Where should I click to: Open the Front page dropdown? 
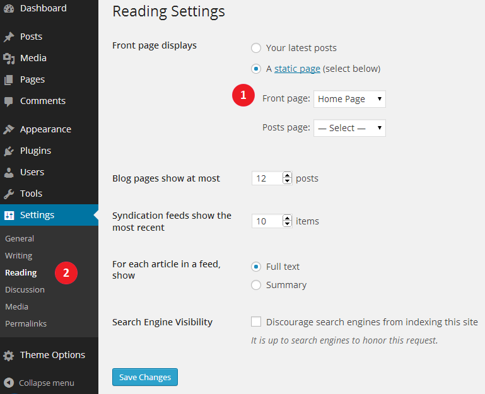349,99
